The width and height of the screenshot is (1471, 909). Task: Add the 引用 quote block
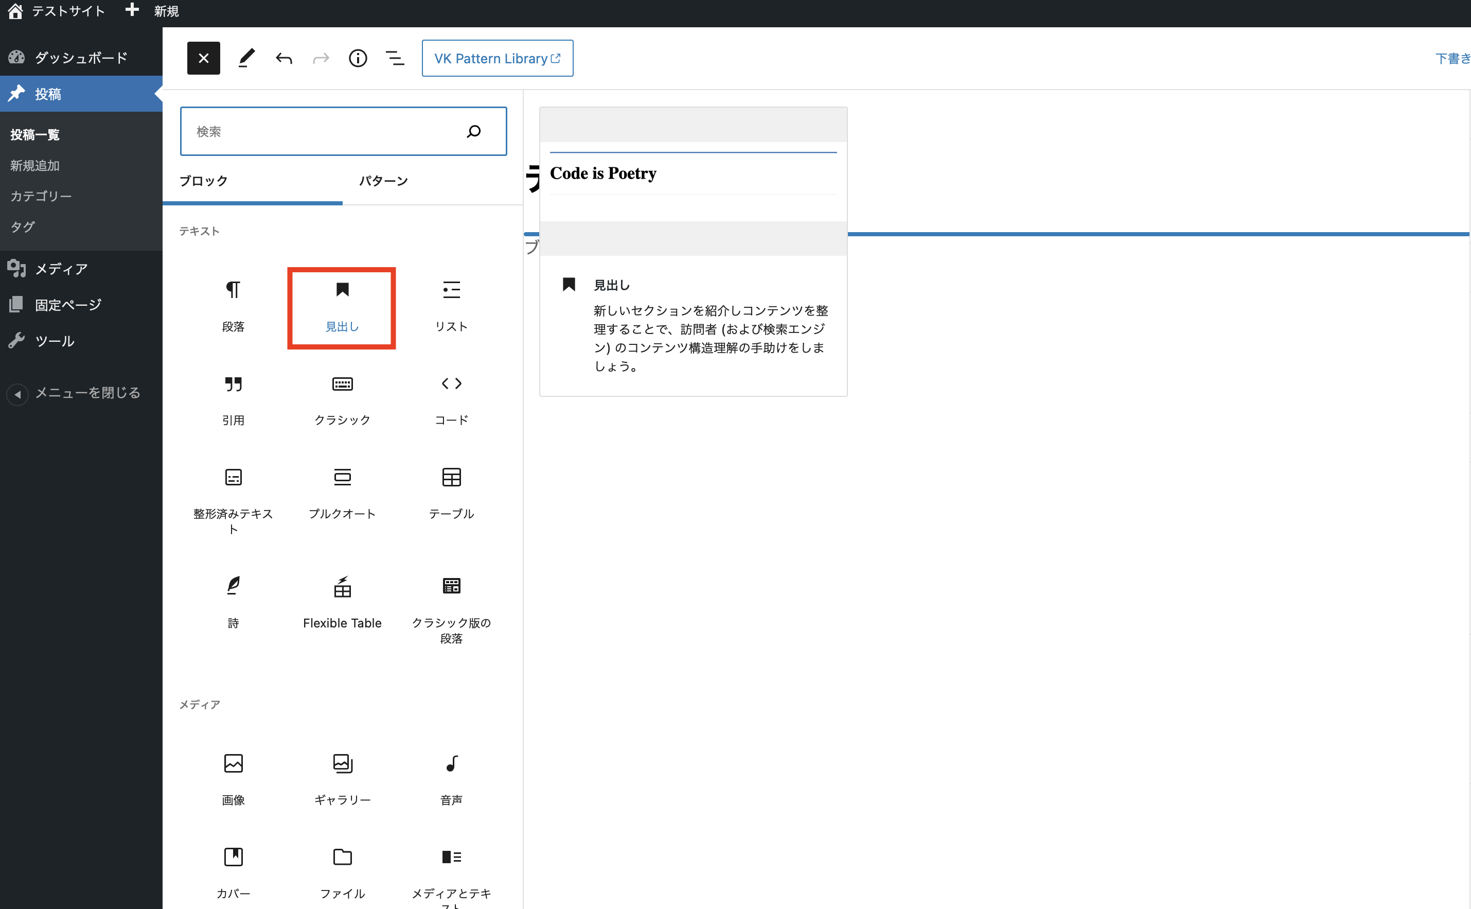(x=233, y=400)
